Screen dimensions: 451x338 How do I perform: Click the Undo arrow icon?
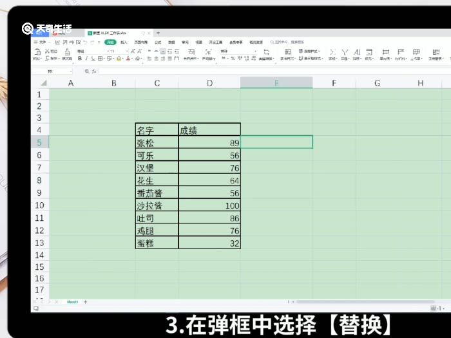click(x=85, y=42)
